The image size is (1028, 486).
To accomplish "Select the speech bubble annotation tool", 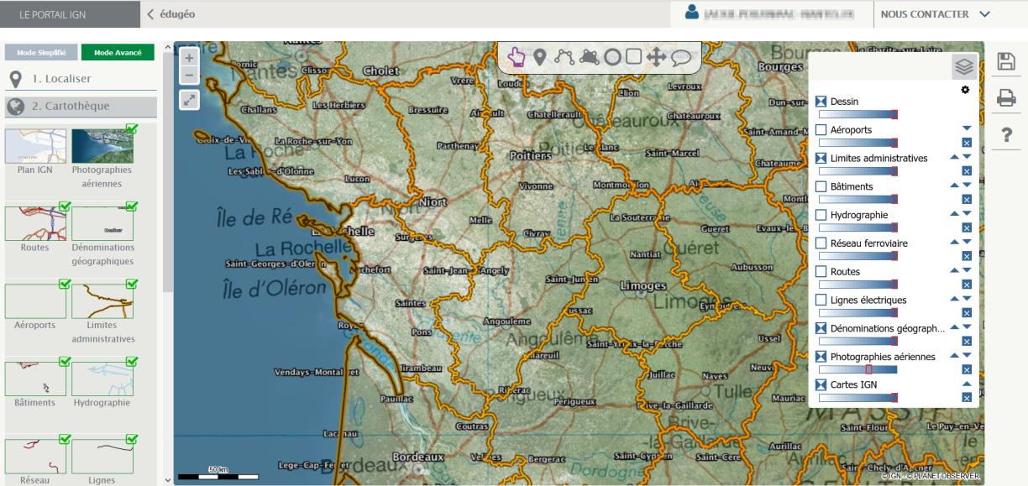I will pyautogui.click(x=680, y=57).
